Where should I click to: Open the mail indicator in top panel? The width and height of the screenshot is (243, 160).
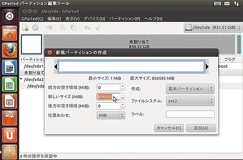click(227, 3)
